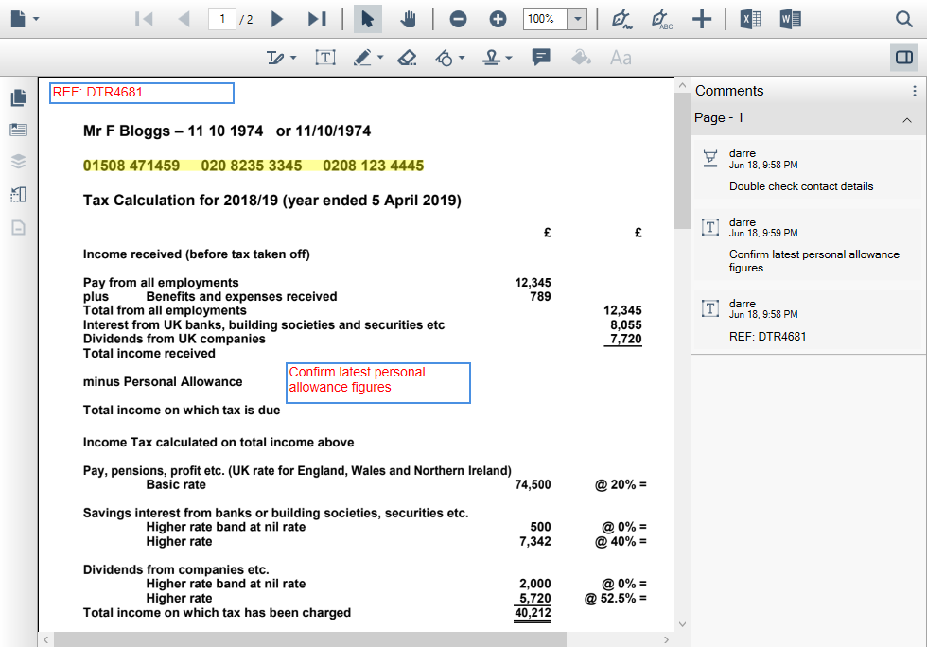Toggle the comments side panel
Viewport: 927px width, 647px height.
tap(903, 58)
